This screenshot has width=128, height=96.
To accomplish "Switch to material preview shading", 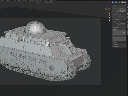I will pyautogui.click(x=124, y=2).
